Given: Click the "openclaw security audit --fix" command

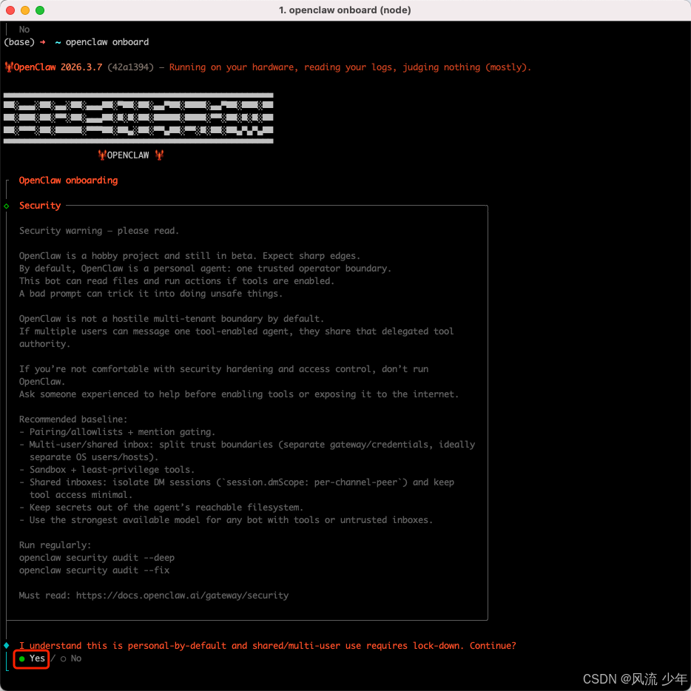Looking at the screenshot, I should pyautogui.click(x=94, y=570).
